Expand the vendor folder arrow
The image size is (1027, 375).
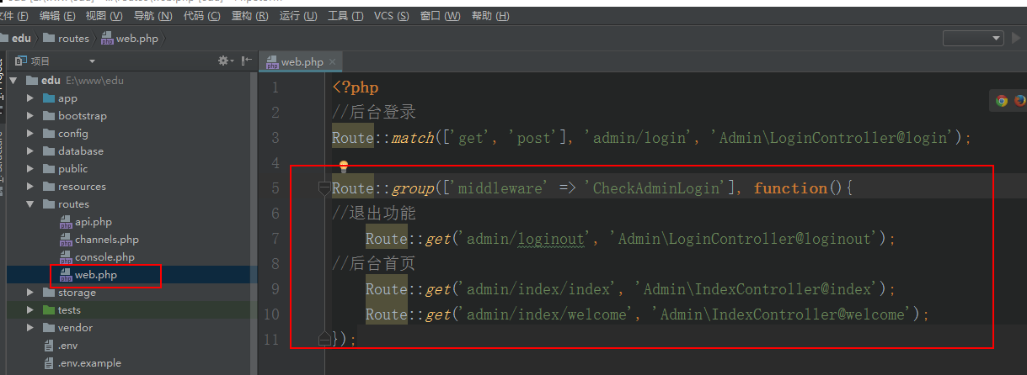(30, 328)
